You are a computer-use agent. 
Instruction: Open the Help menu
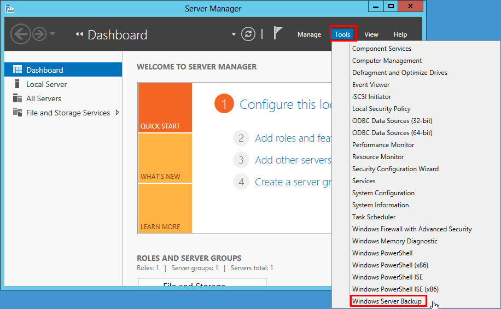click(400, 34)
